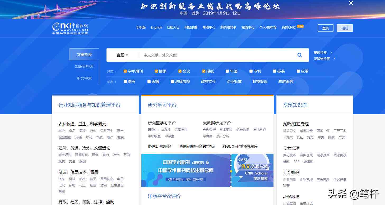Screen dimensions: 385x205
Task: Open 充值中心 in navigation
Action: (x=248, y=28)
